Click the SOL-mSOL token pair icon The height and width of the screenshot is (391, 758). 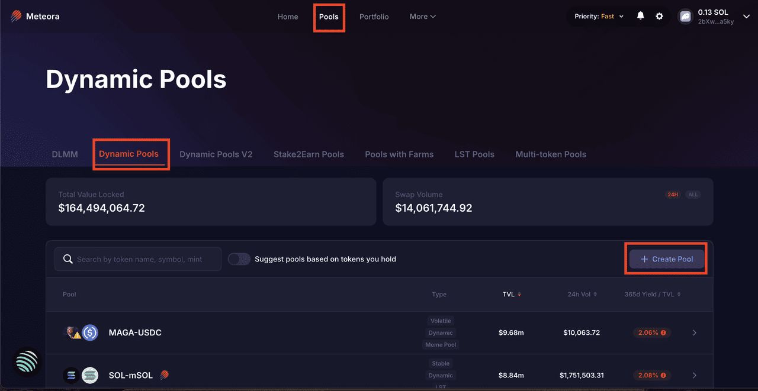point(81,375)
